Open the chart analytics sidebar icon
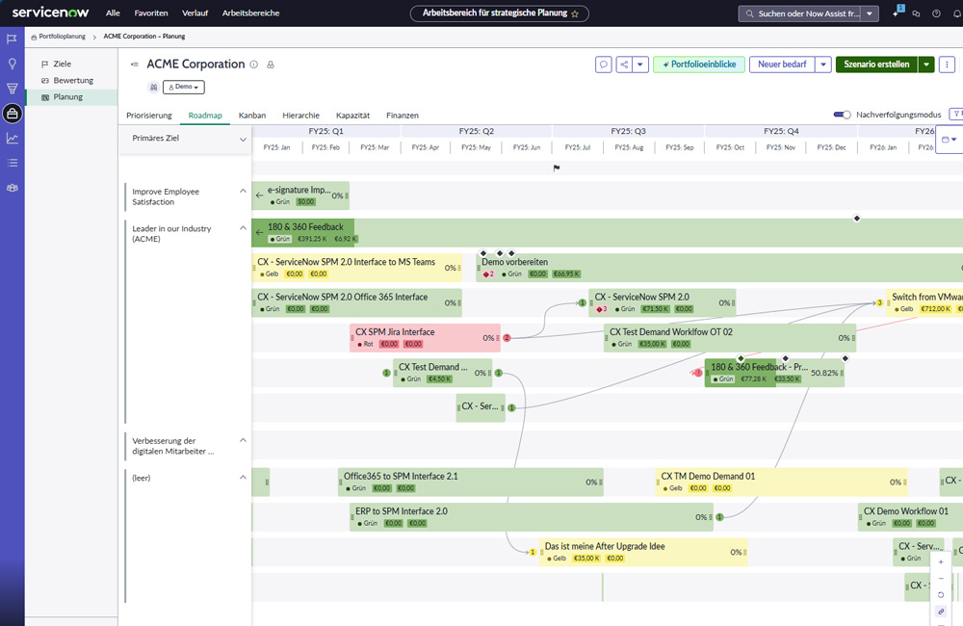Image resolution: width=963 pixels, height=626 pixels. coord(12,139)
